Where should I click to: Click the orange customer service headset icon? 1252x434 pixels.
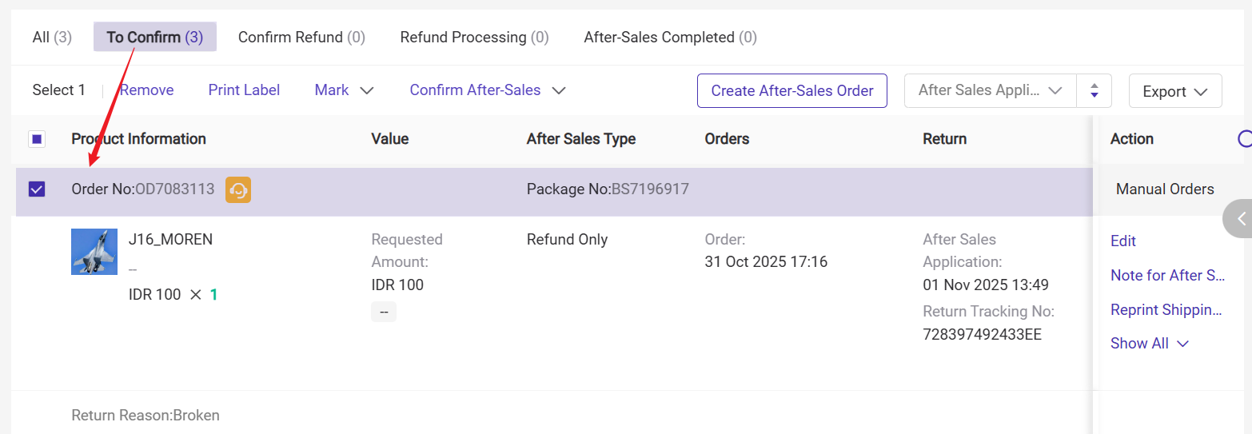coord(238,189)
